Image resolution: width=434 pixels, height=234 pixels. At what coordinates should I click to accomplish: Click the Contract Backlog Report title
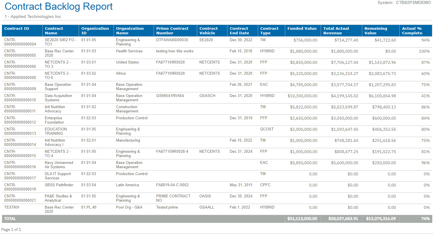[x=59, y=7]
